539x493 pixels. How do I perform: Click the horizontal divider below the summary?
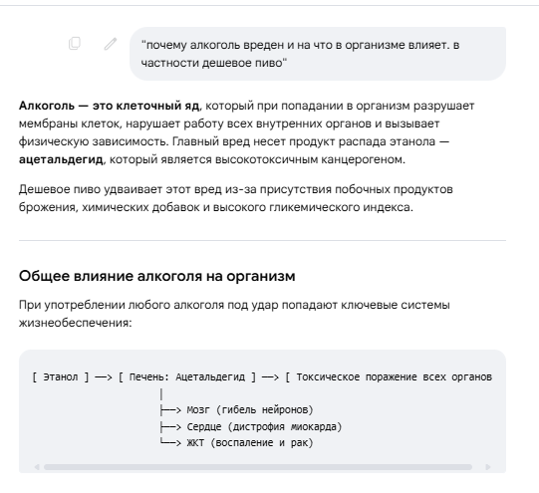pos(262,240)
